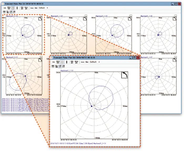Screen dimensions: 184x152
Task: Click first row of data log in back window
Action: 25,99
